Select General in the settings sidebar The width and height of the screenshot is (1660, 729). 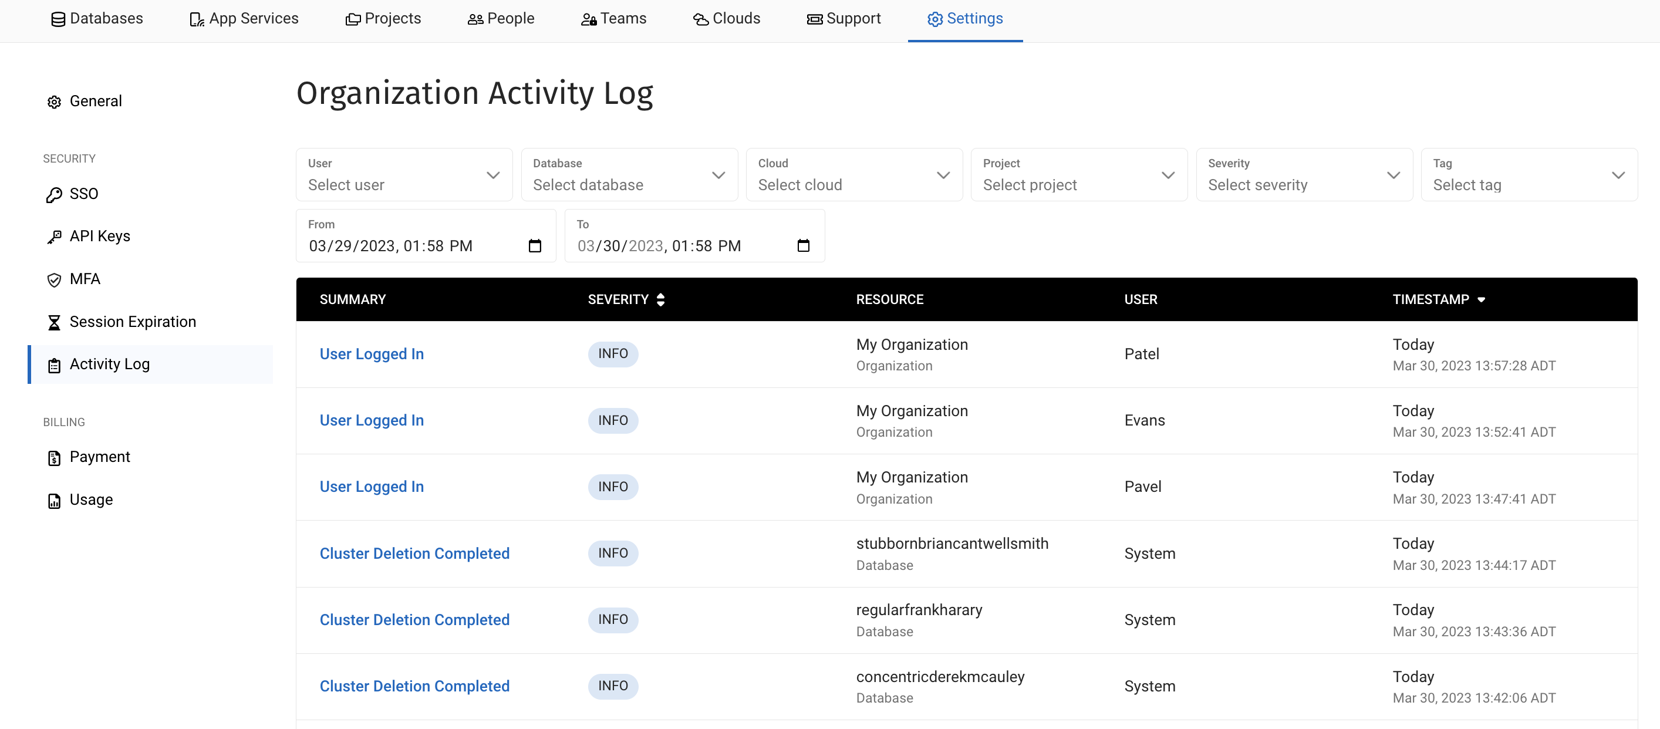click(95, 101)
